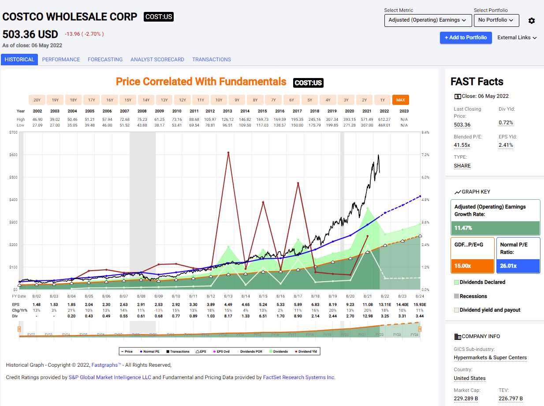Click the Normal PE blue dot legend icon
Image resolution: width=544 pixels, height=406 pixels.
click(142, 351)
